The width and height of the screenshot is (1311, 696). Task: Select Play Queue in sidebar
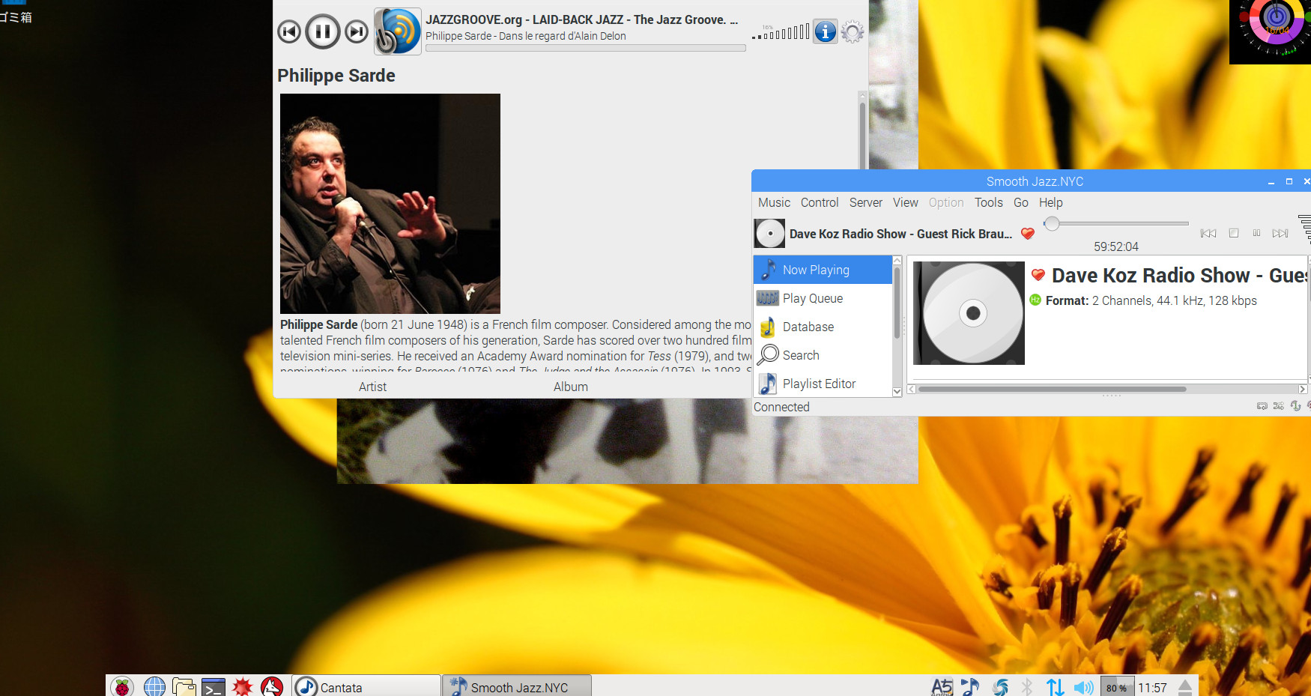pos(812,298)
